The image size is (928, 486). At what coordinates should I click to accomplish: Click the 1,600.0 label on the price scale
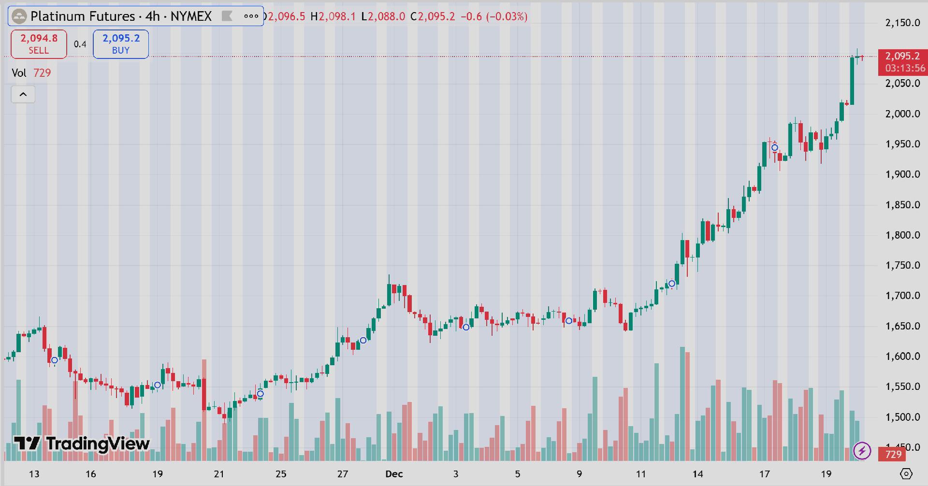pyautogui.click(x=902, y=357)
